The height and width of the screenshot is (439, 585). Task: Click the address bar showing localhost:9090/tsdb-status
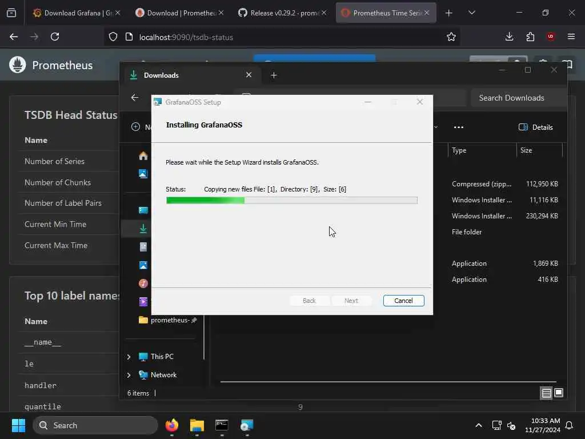(282, 37)
